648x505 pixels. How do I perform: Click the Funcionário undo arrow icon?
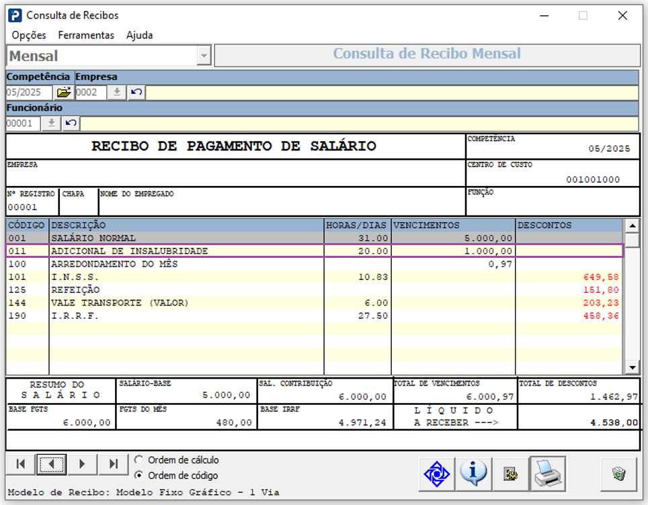point(71,123)
